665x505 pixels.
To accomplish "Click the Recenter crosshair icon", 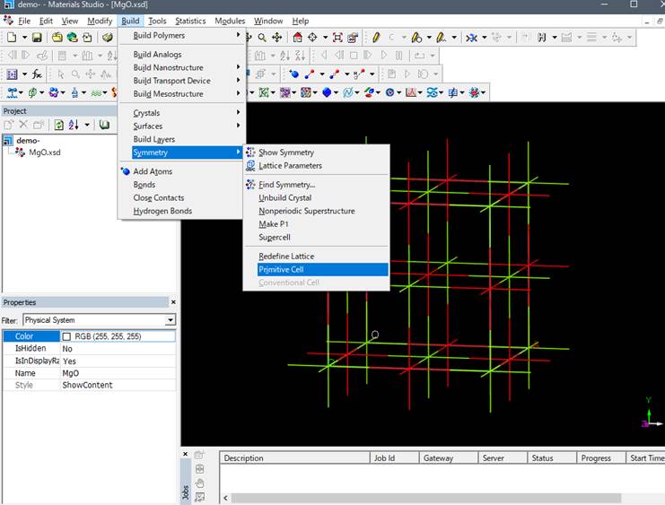I will pos(312,38).
